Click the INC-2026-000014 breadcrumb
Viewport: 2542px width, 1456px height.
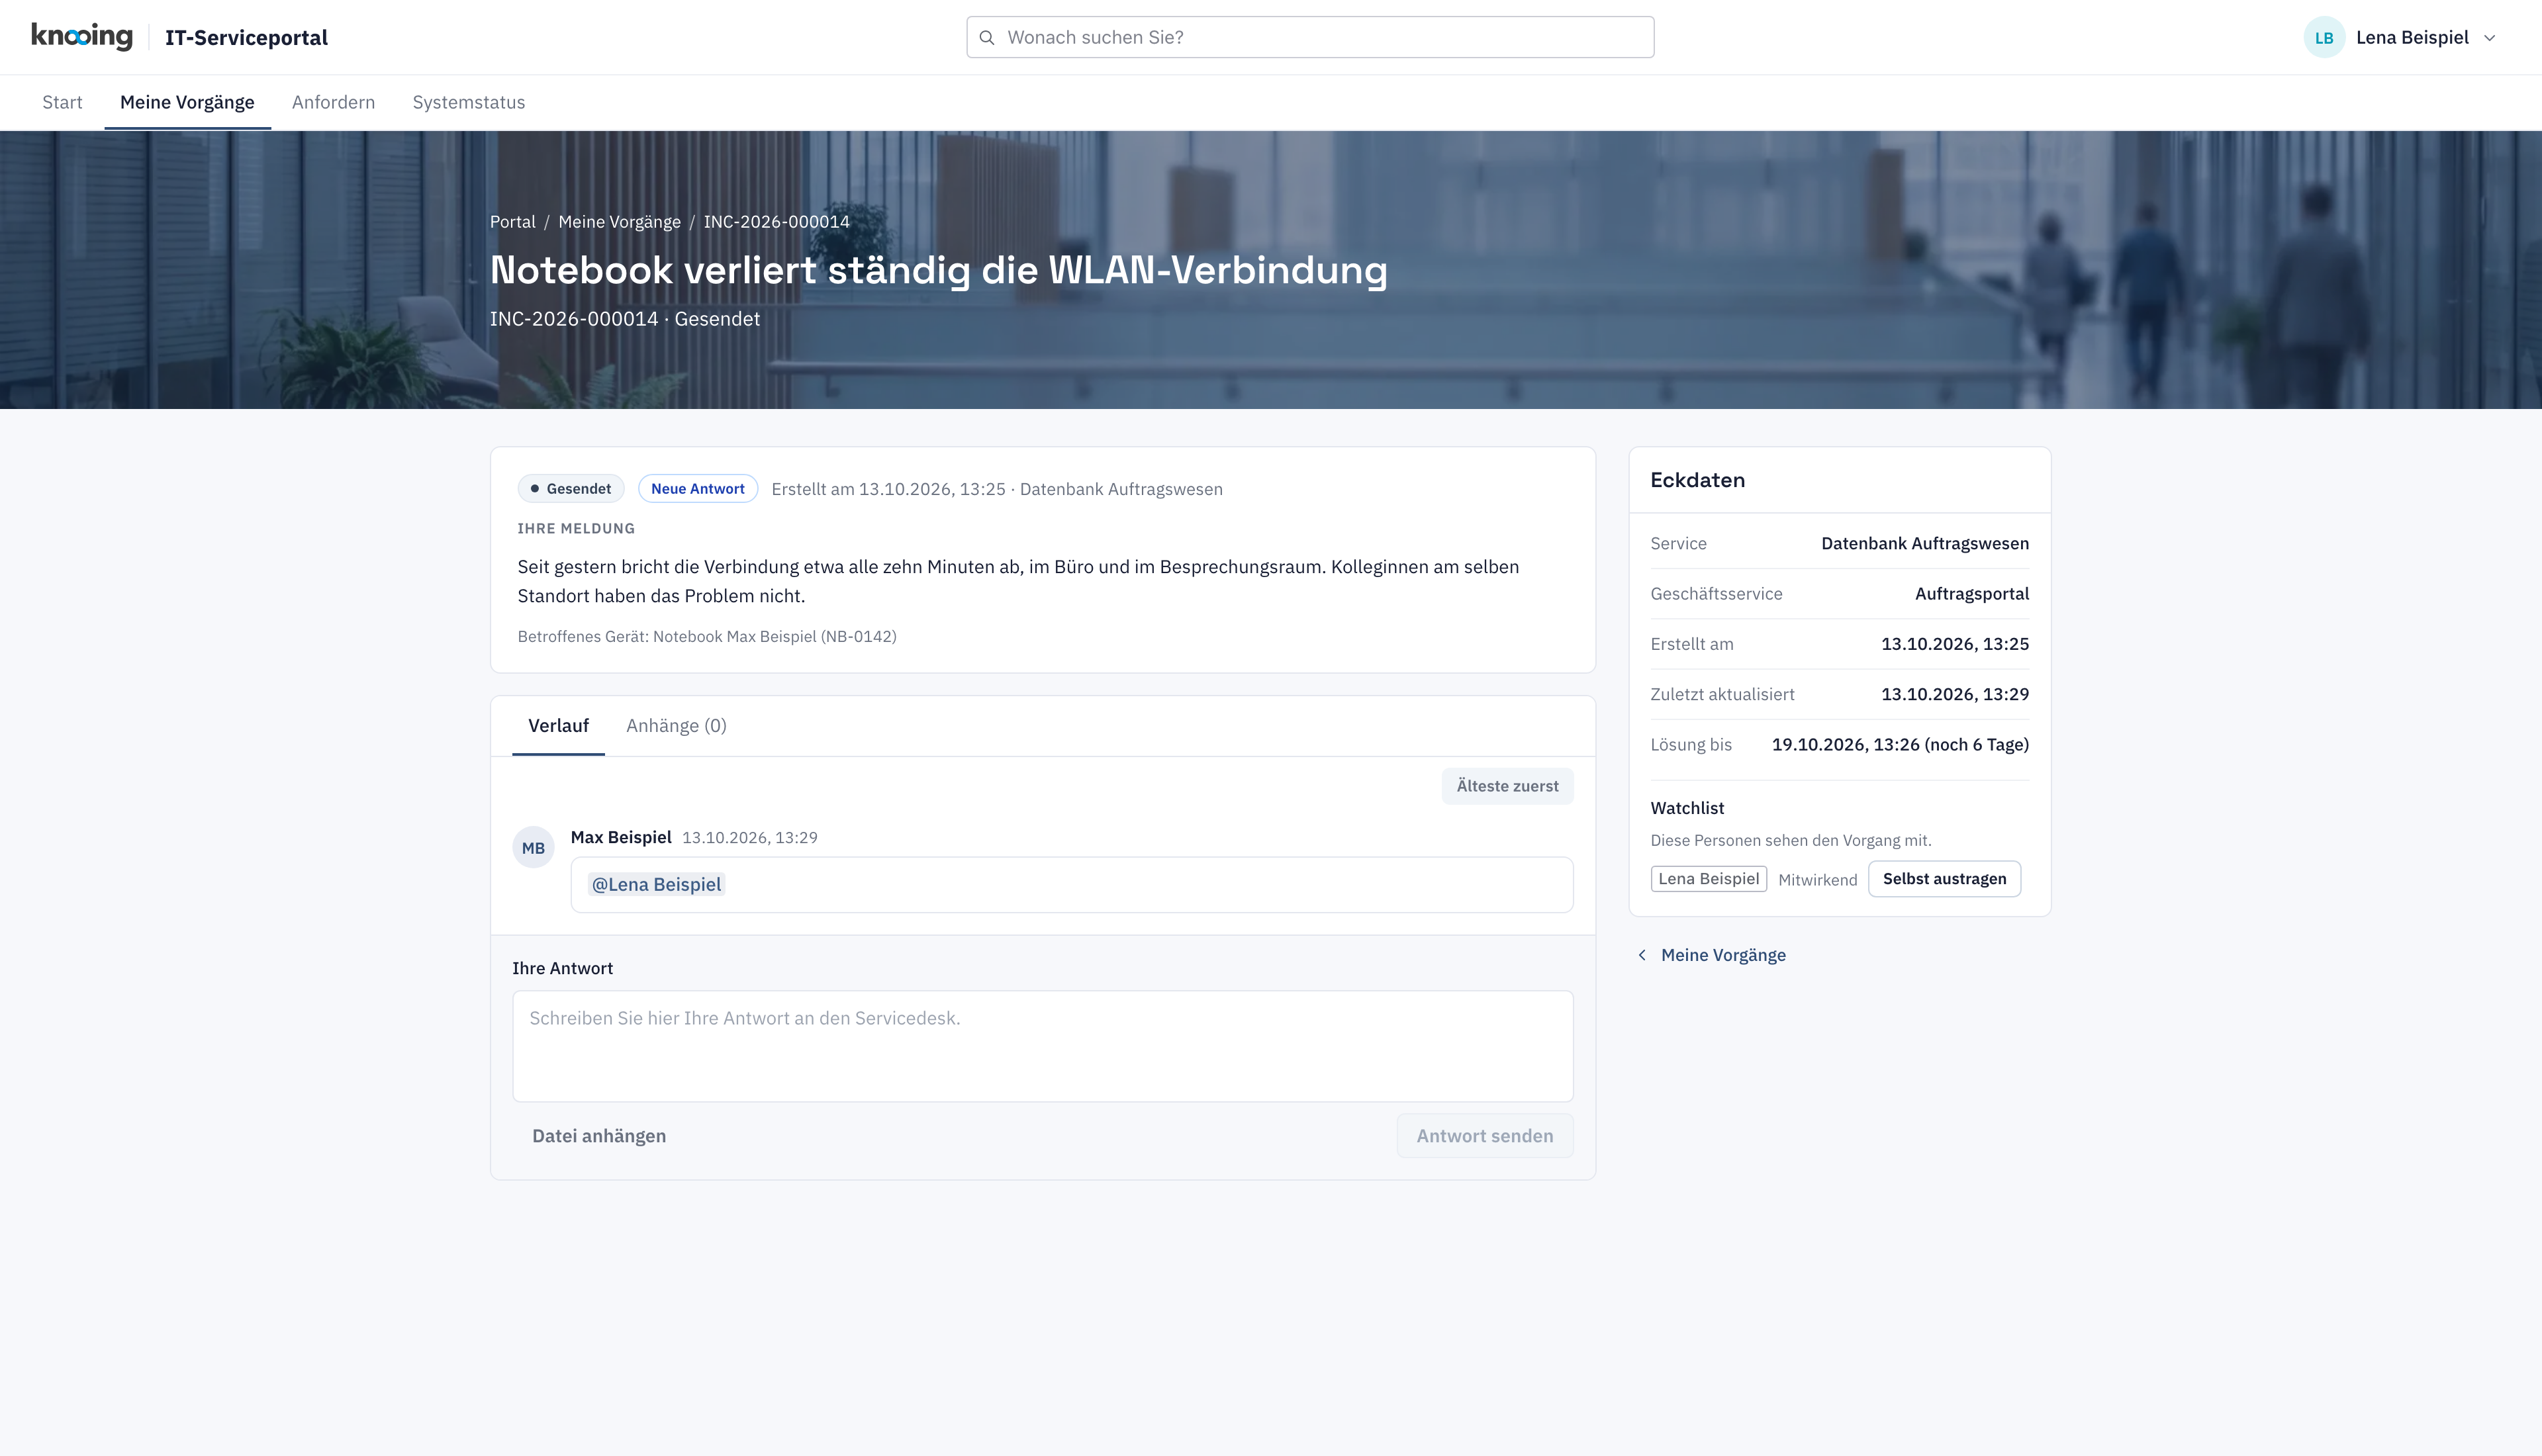coord(776,222)
